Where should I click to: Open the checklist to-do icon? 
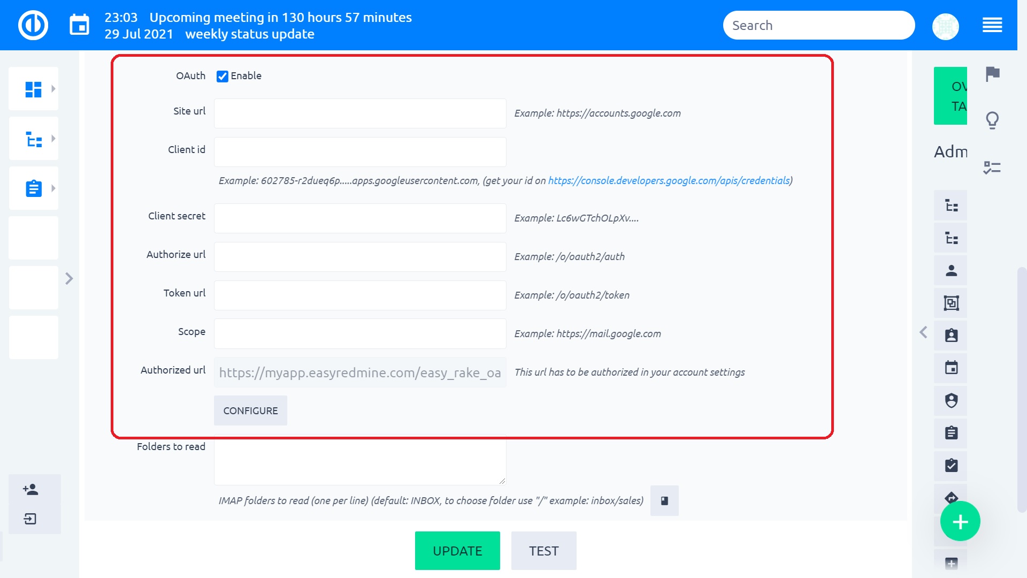[992, 168]
